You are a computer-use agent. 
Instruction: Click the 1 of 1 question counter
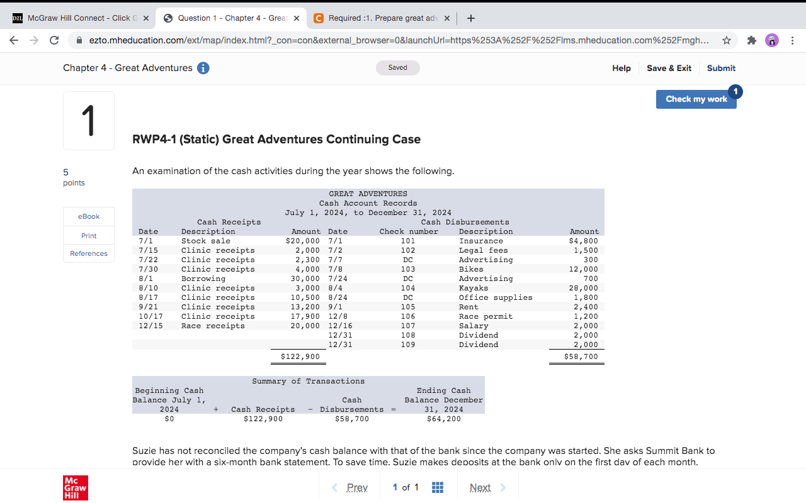(x=406, y=487)
